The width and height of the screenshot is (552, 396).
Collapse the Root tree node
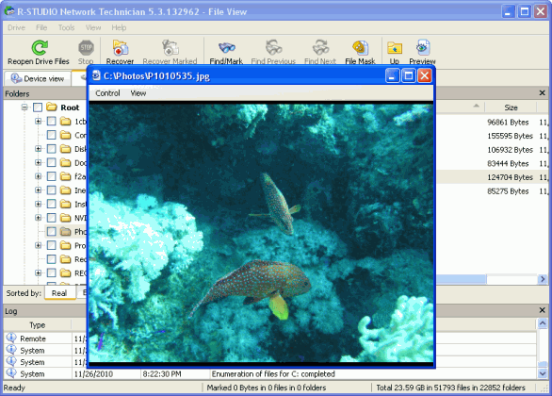coord(24,107)
